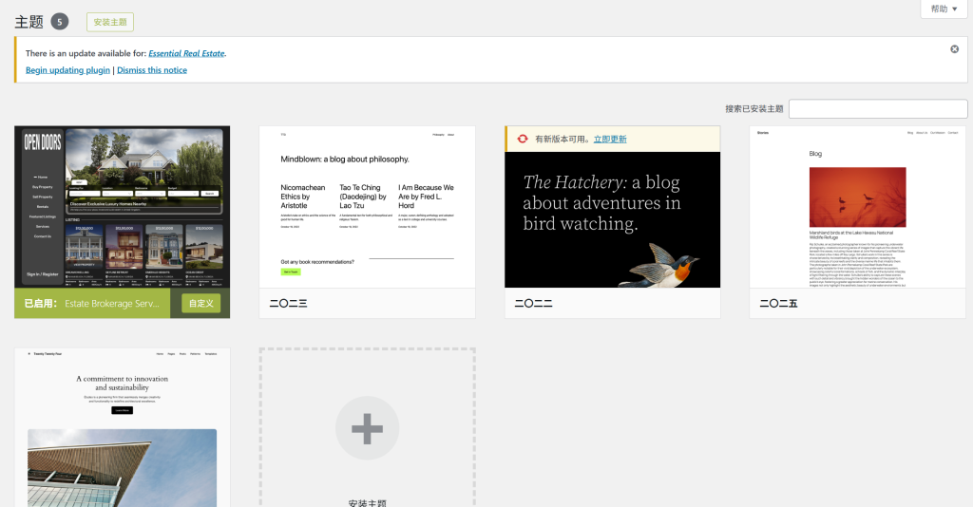
Task: Open the Open Doors real estate theme screenshot
Action: coord(123,207)
